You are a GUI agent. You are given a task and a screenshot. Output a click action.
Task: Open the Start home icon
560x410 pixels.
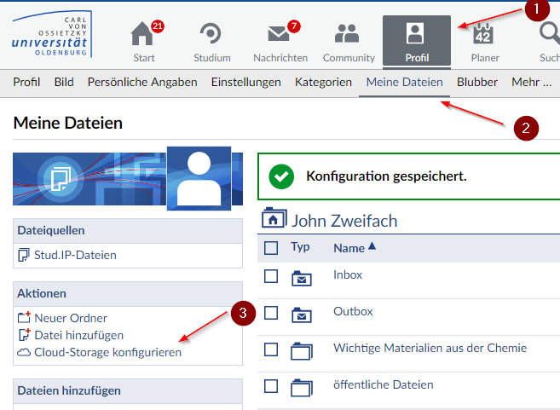pyautogui.click(x=144, y=35)
